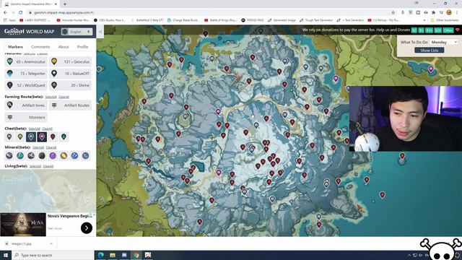Click the Other donate amount button

[x=448, y=30]
